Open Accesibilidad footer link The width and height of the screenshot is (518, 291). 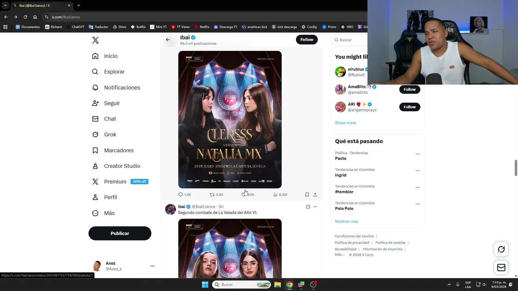346,249
